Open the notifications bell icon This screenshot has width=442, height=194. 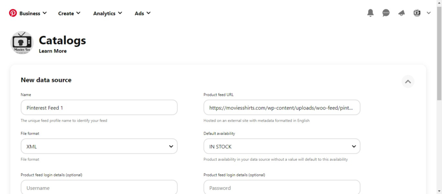tap(370, 13)
